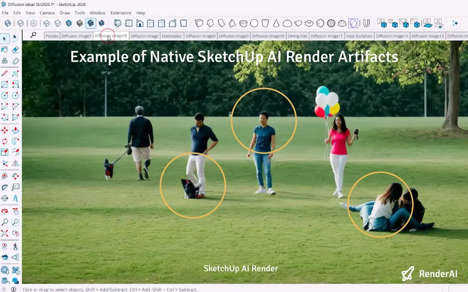Select the Eraser tool in the left toolbar

(16, 50)
